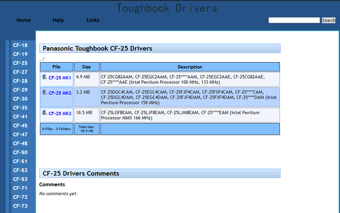Click the Size column header
This screenshot has height=213, width=340.
point(86,67)
